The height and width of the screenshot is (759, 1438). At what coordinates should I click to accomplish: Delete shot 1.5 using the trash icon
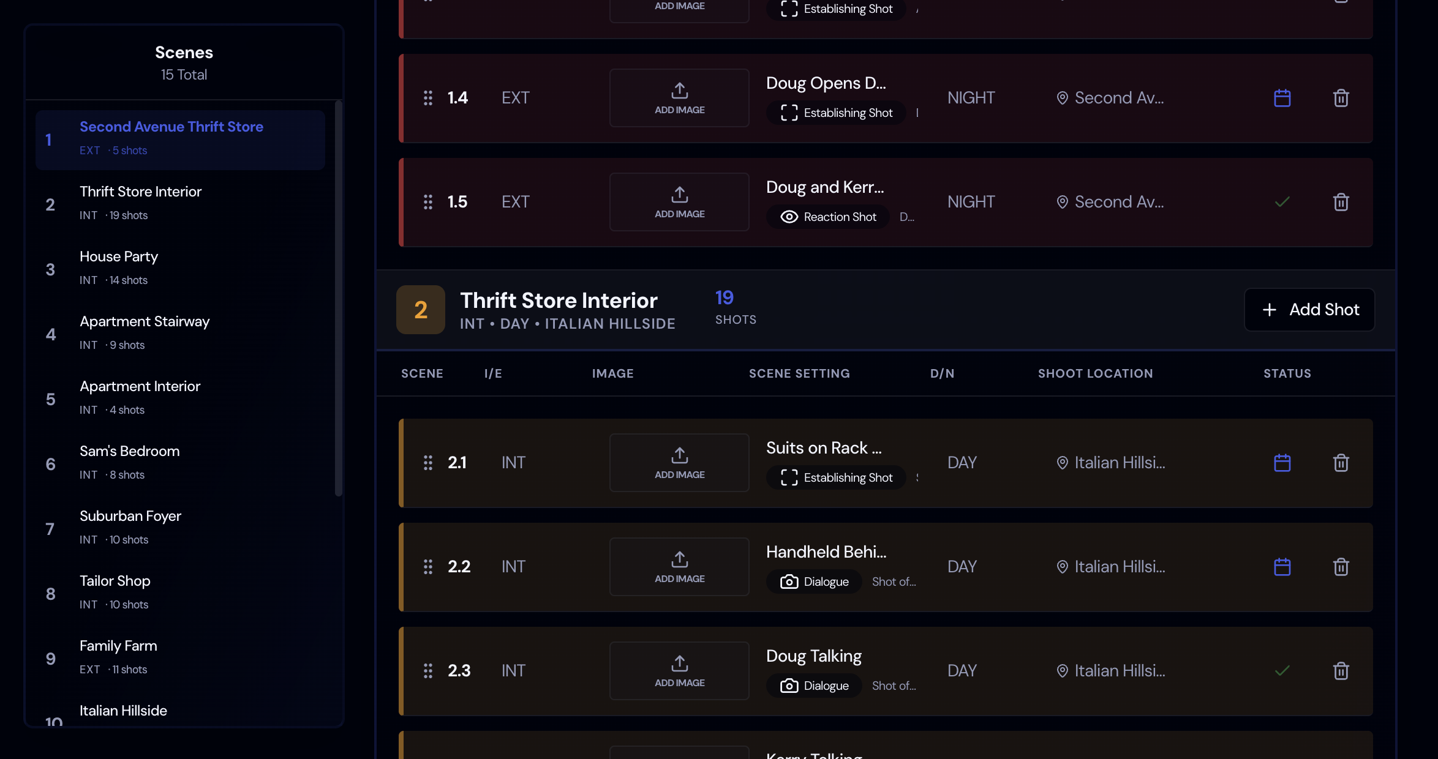[1341, 202]
